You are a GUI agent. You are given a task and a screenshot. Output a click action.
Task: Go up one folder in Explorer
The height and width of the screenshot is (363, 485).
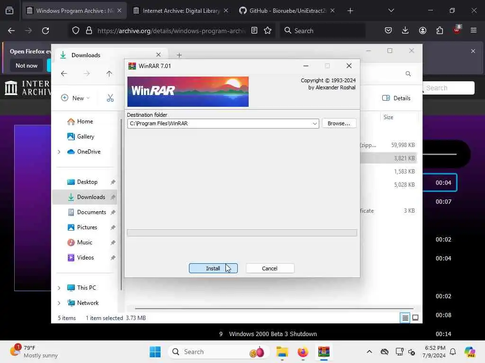(109, 73)
